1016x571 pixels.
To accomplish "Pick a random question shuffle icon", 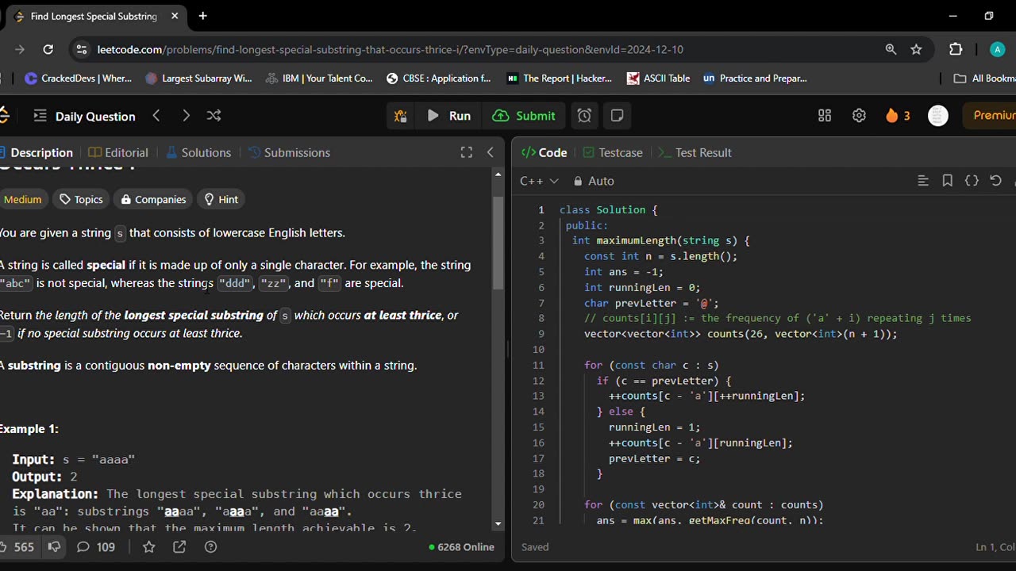I will (x=214, y=116).
